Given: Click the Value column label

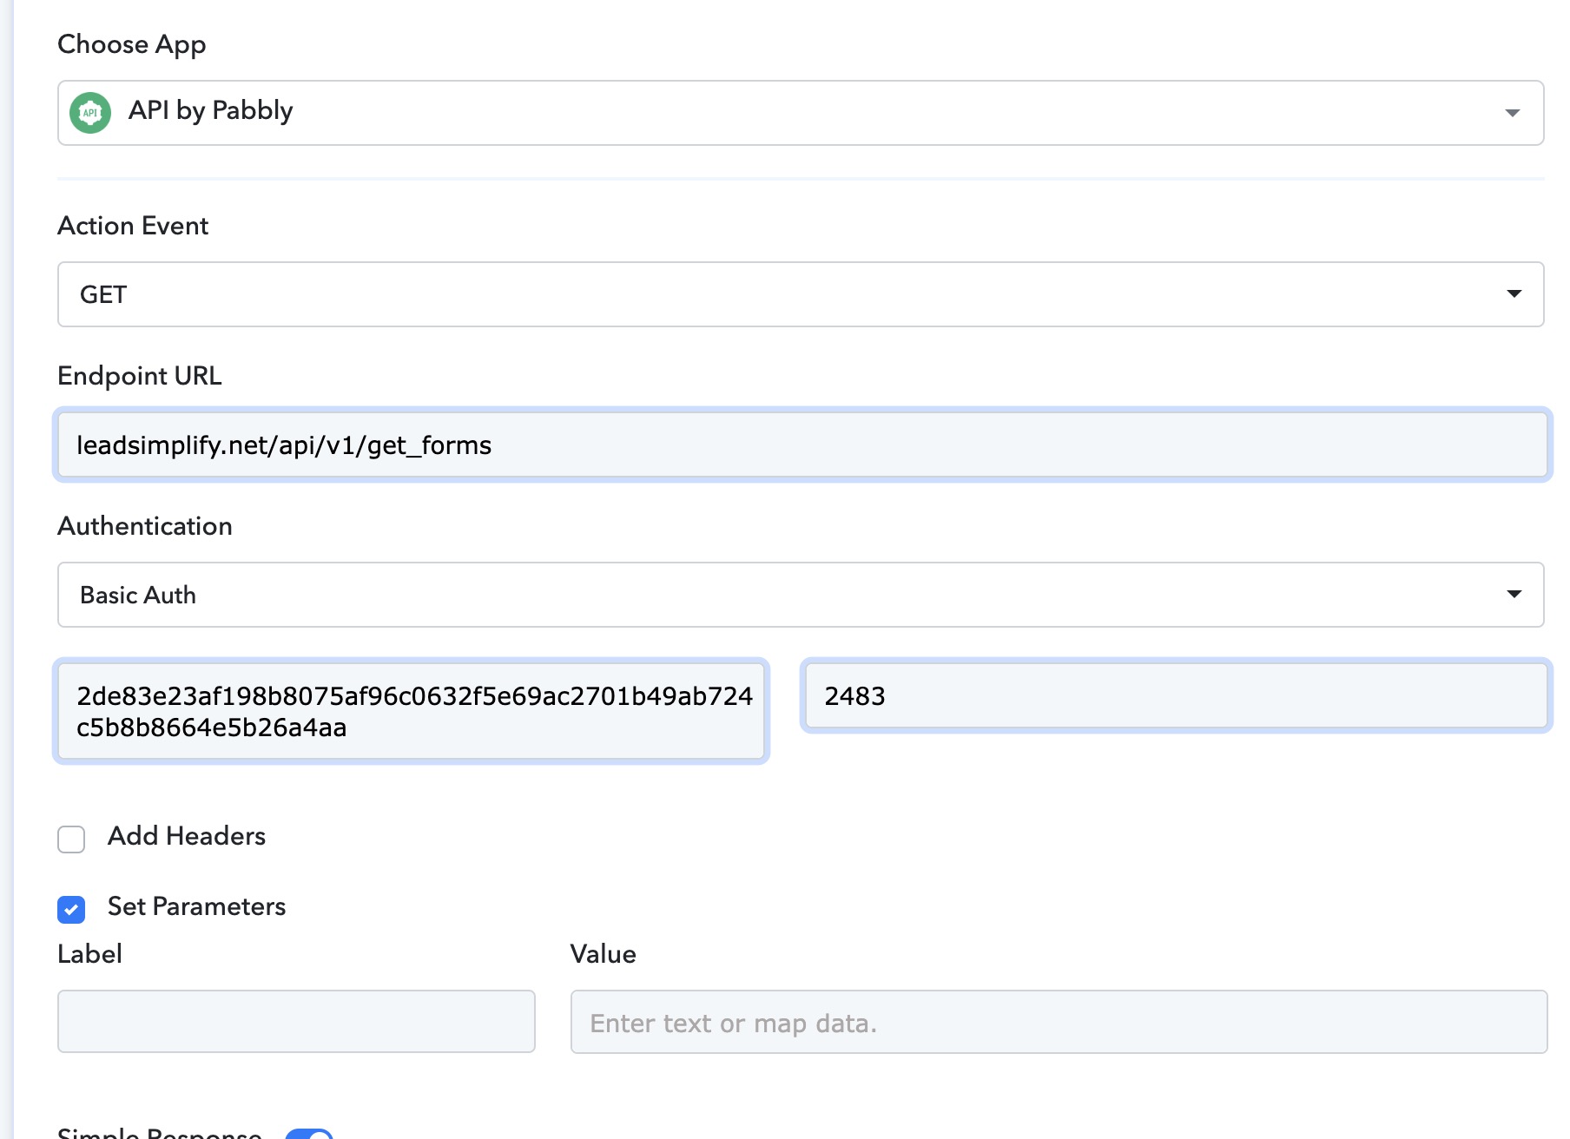Looking at the screenshot, I should [604, 954].
